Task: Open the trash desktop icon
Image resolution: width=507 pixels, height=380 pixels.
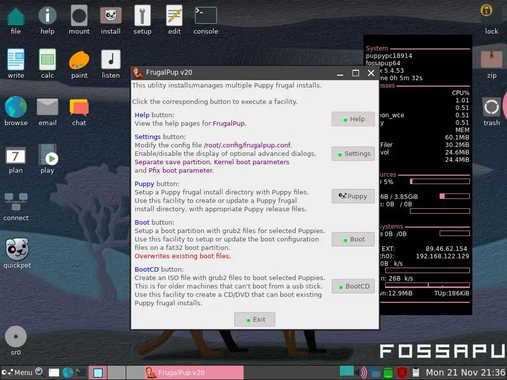Action: pos(492,107)
